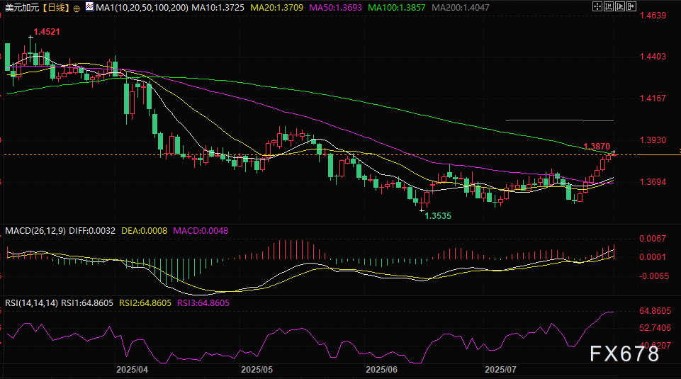Image resolution: width=681 pixels, height=379 pixels.
Task: Click the 2025/05 date on time axis
Action: [x=257, y=370]
